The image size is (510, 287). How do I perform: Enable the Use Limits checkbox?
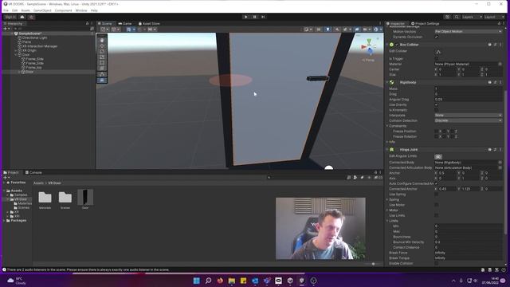(x=437, y=215)
